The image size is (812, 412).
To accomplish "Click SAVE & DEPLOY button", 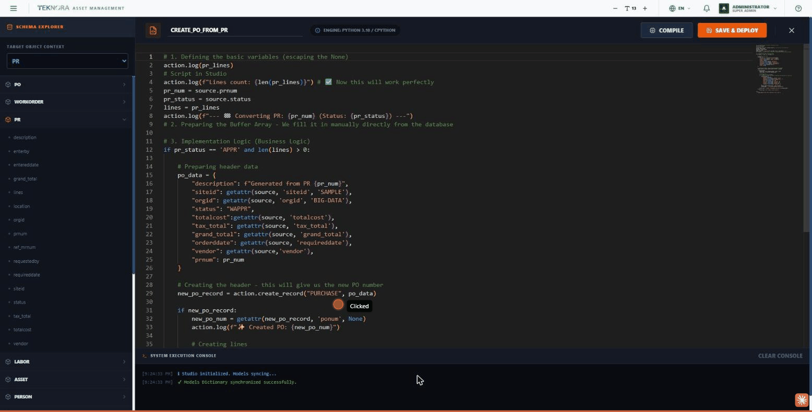I will point(732,30).
